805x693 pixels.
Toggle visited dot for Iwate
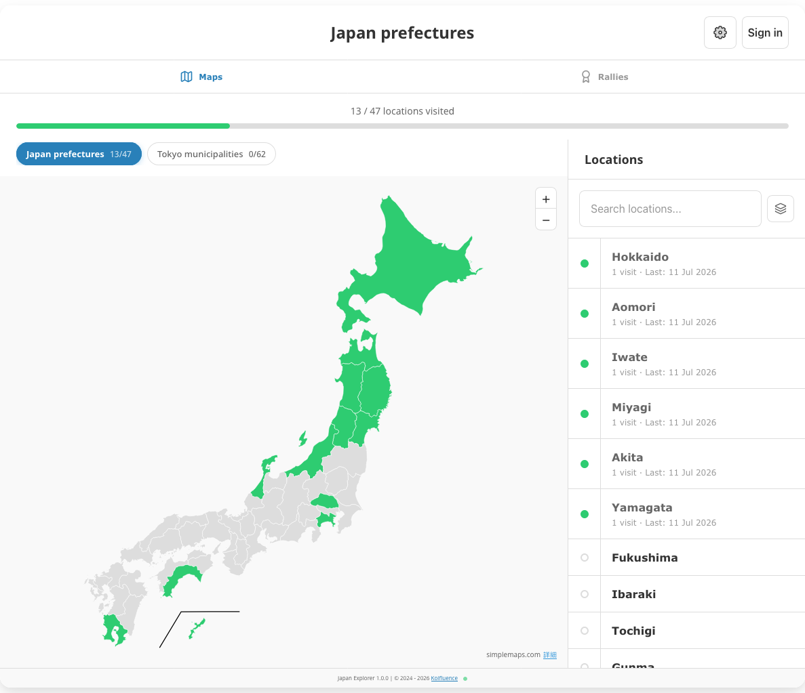(584, 364)
